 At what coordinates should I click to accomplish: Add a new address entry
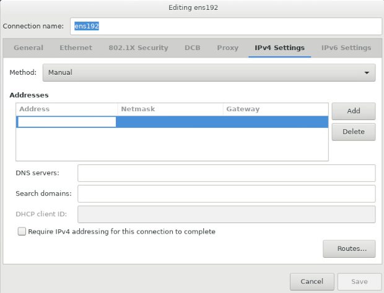coord(354,111)
